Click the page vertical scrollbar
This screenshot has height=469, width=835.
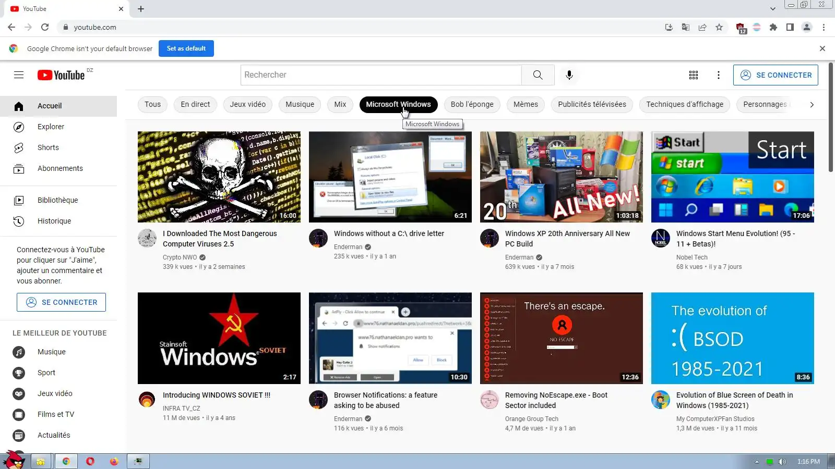click(x=831, y=118)
